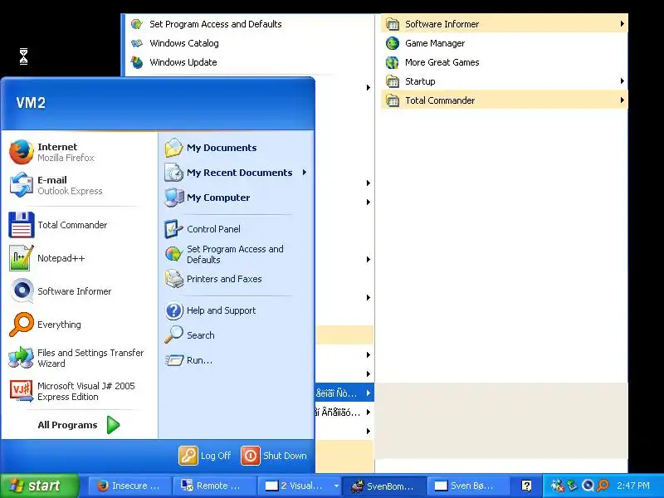Select Startup folder menu entry
The height and width of the screenshot is (498, 664).
[505, 81]
